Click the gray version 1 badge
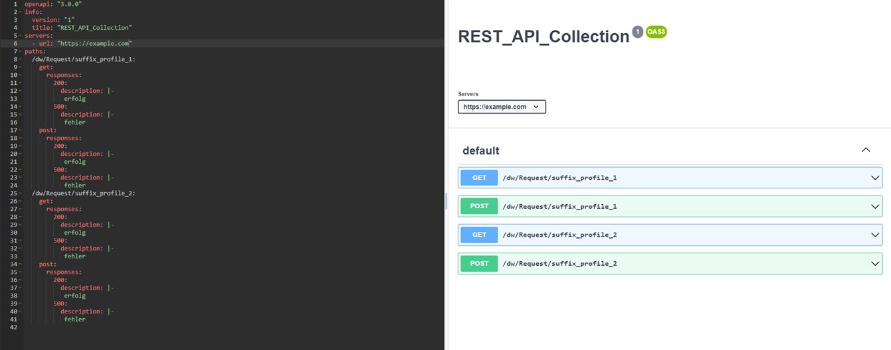The width and height of the screenshot is (891, 350). 637,32
